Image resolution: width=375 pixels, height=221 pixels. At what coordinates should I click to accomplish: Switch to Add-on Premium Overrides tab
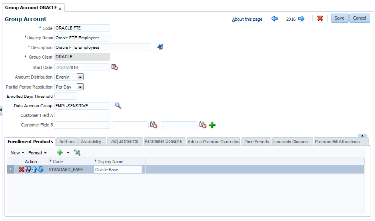click(x=213, y=142)
